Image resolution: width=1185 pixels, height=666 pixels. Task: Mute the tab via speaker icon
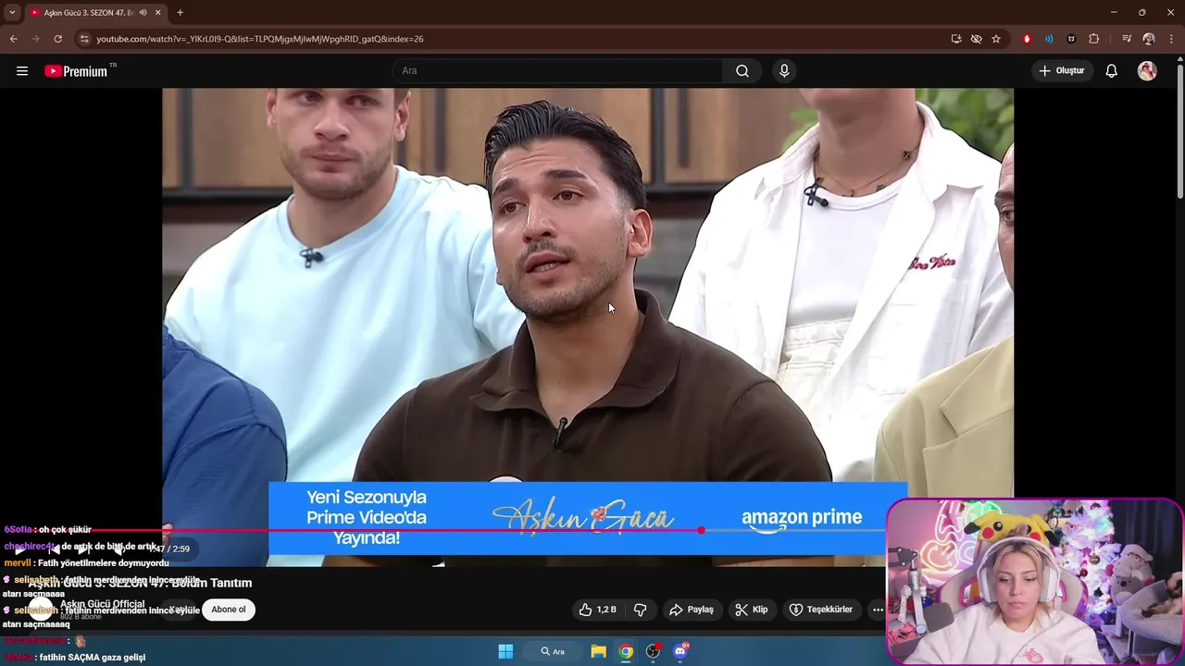[x=143, y=13]
